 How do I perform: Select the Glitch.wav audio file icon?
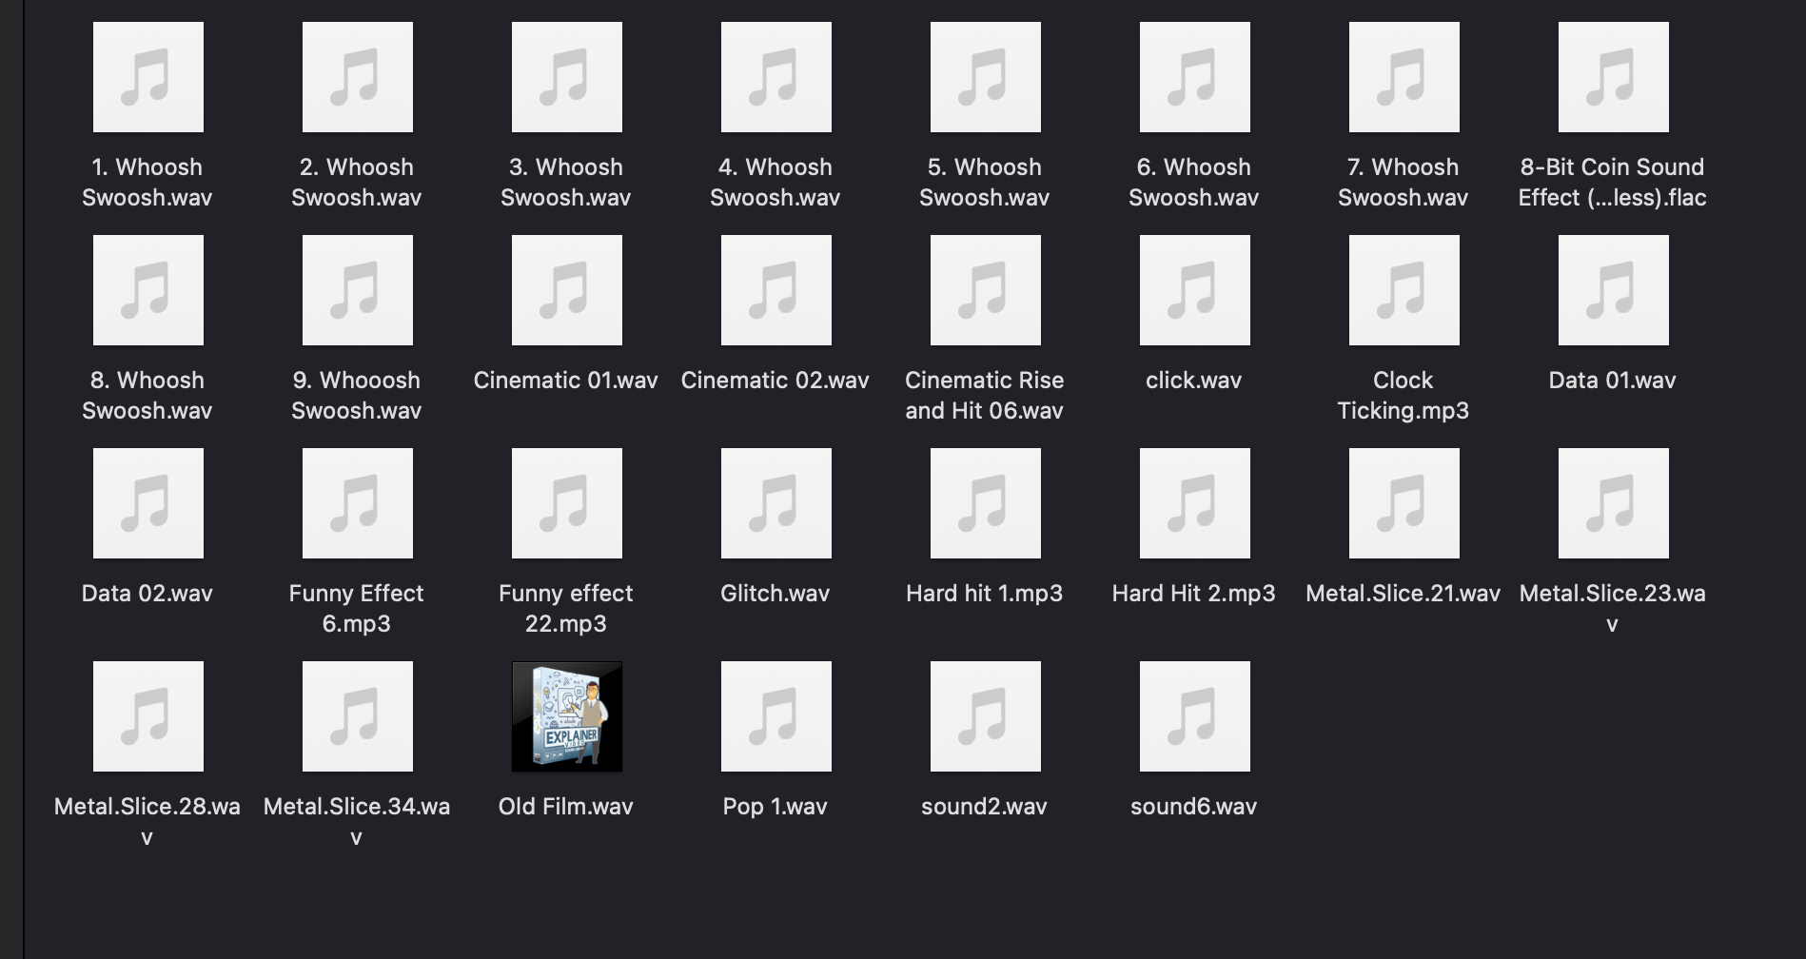775,503
